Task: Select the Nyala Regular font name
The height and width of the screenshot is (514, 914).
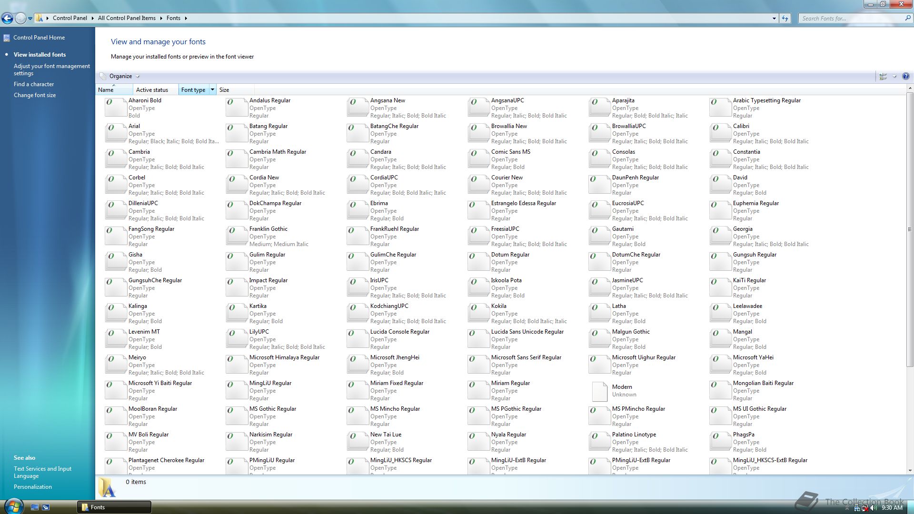Action: 508,435
